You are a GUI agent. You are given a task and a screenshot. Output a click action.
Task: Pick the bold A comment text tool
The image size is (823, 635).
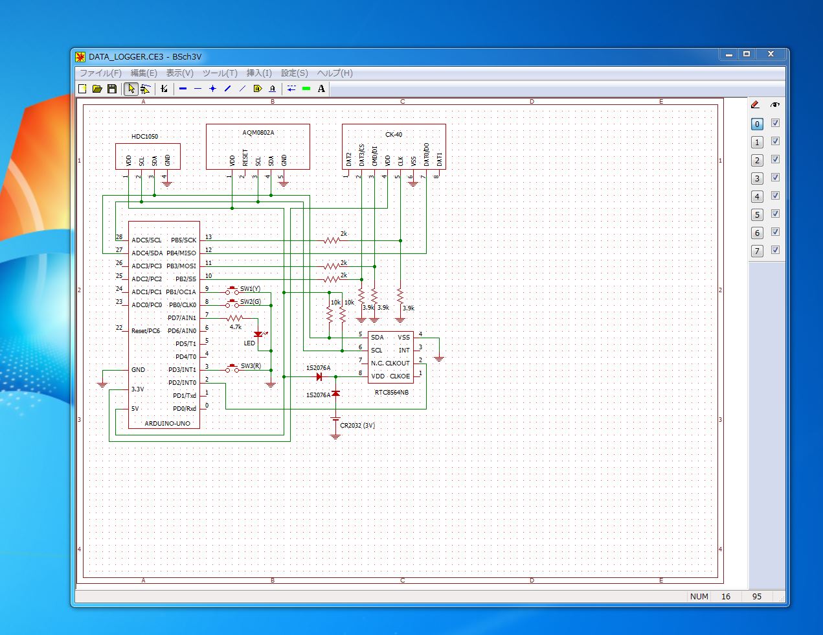[321, 89]
